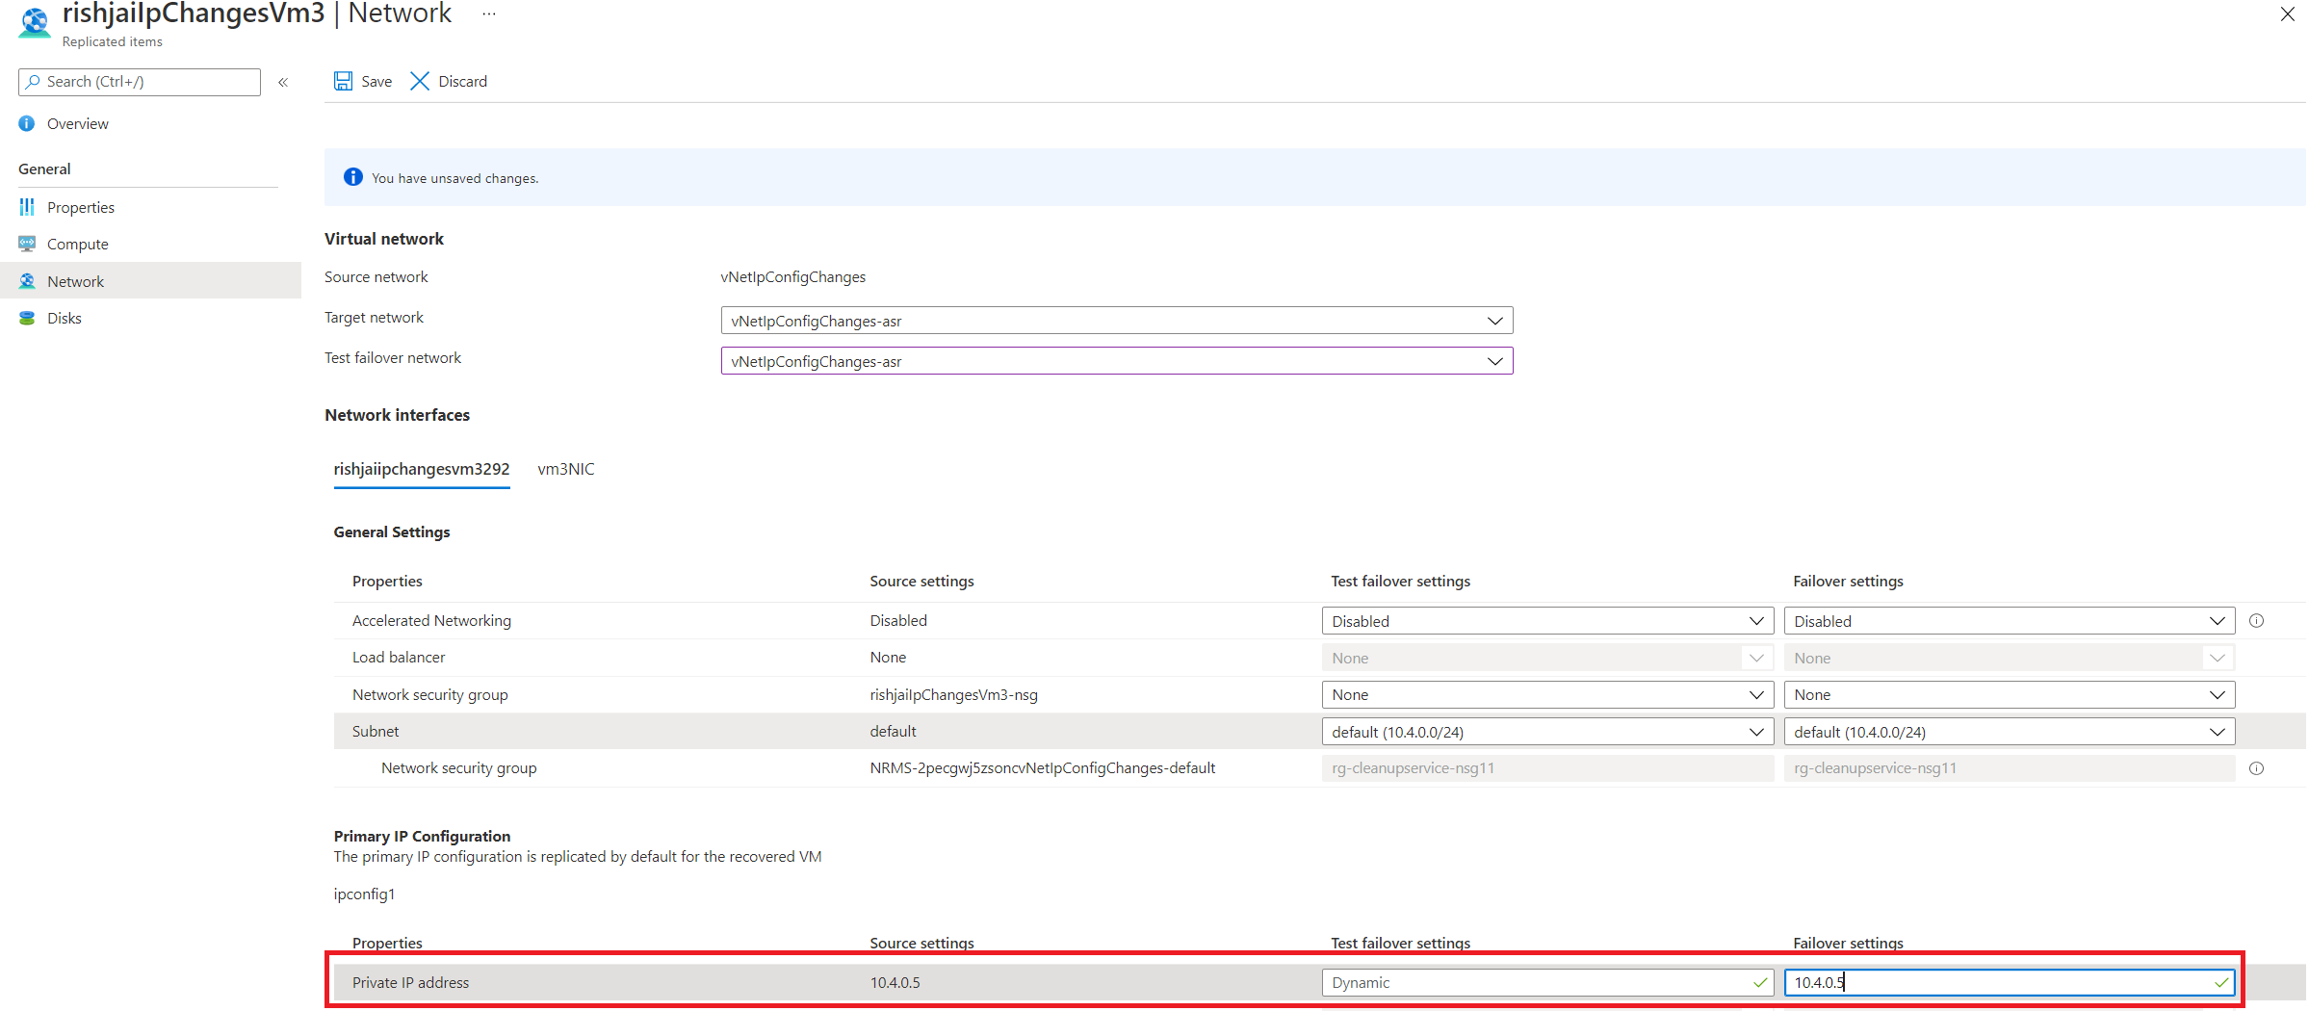Viewport: 2309px width, 1011px height.
Task: Click the Overview info icon
Action: [x=26, y=123]
